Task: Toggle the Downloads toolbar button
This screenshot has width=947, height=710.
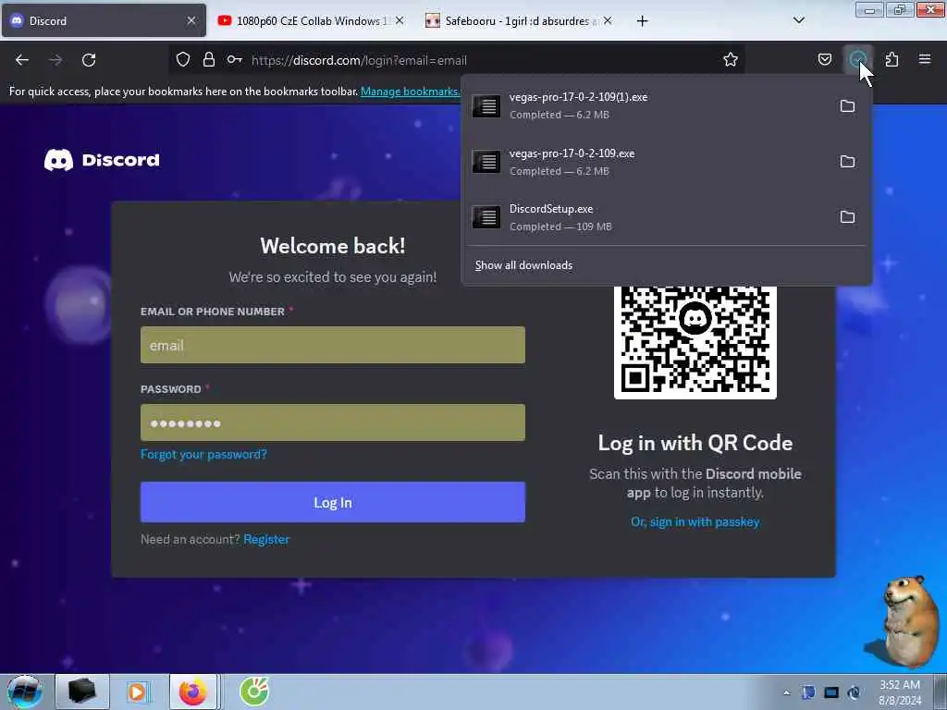Action: click(x=857, y=59)
